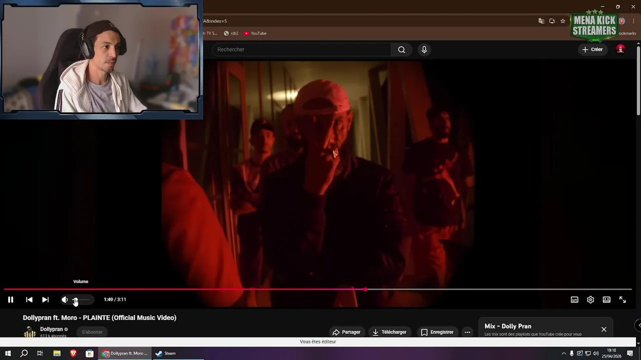Open system volume tray icon

click(x=596, y=353)
